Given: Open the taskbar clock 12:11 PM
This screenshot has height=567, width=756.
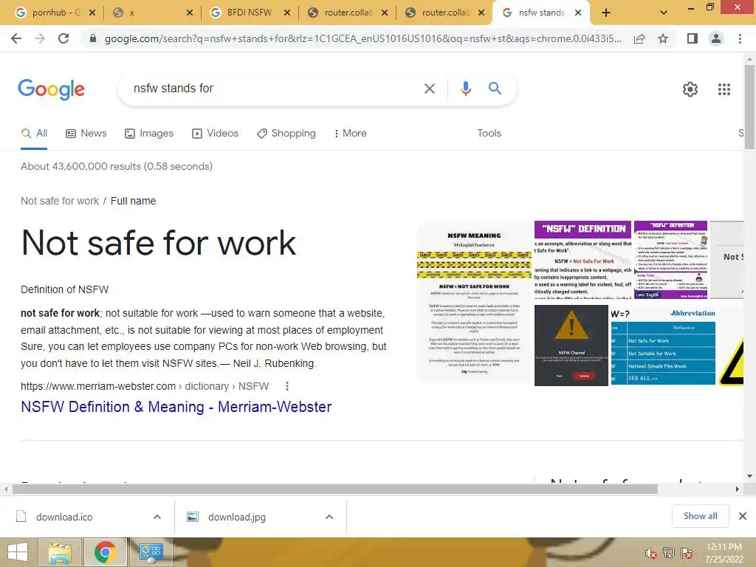Looking at the screenshot, I should tap(724, 552).
